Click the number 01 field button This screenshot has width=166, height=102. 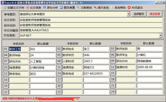(6, 49)
